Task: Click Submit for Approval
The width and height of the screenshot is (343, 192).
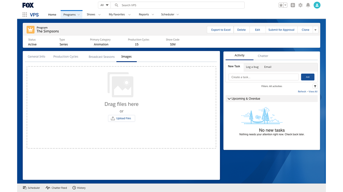Action: pyautogui.click(x=281, y=30)
